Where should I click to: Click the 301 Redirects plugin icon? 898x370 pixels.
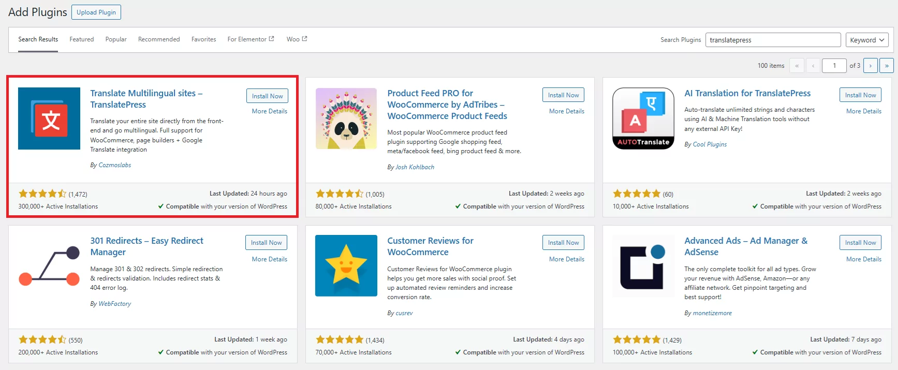pyautogui.click(x=49, y=266)
